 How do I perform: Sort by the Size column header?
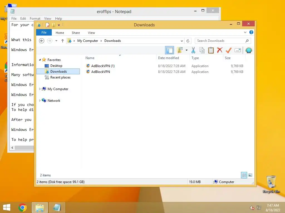coord(228,58)
